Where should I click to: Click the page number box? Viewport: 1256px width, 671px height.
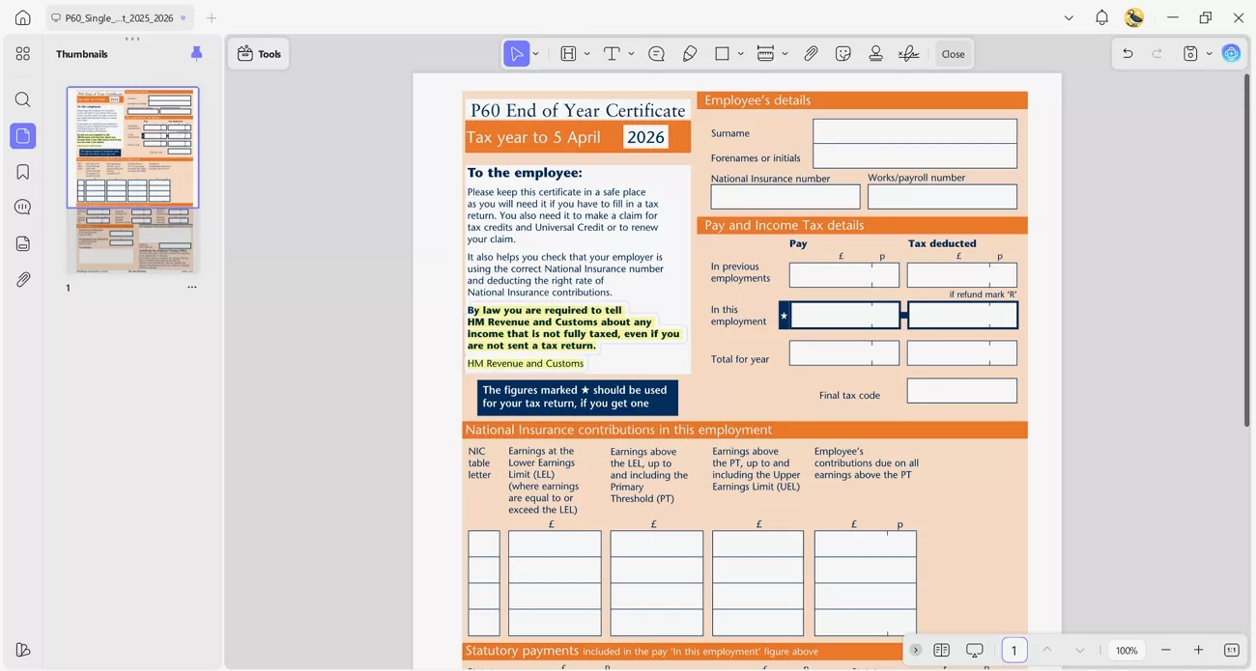coord(1014,651)
